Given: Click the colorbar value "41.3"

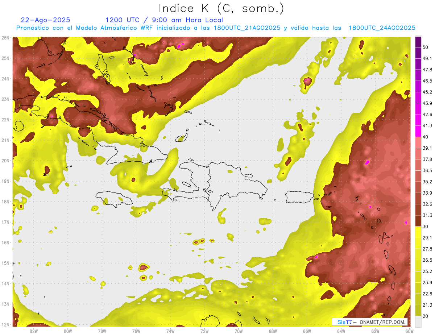Looking at the screenshot, I should click(427, 126).
